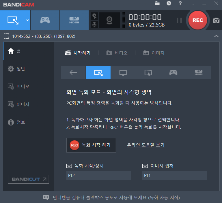The height and width of the screenshot is (203, 222).
Task: Toggle the microphone recording icon
Action: tap(94, 25)
